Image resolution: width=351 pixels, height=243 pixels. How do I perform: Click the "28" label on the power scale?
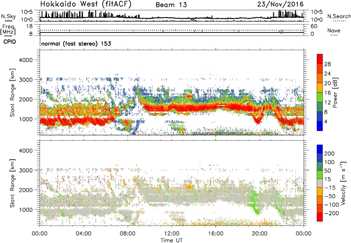(327, 64)
